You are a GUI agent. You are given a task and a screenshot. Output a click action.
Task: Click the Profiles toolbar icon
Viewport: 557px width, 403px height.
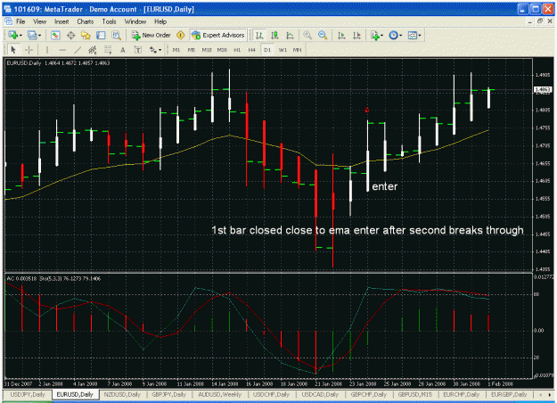32,35
